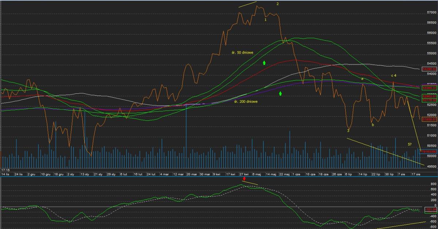Click wave label '2' at the chart top
Screen dimensions: 438x229
pos(278,4)
